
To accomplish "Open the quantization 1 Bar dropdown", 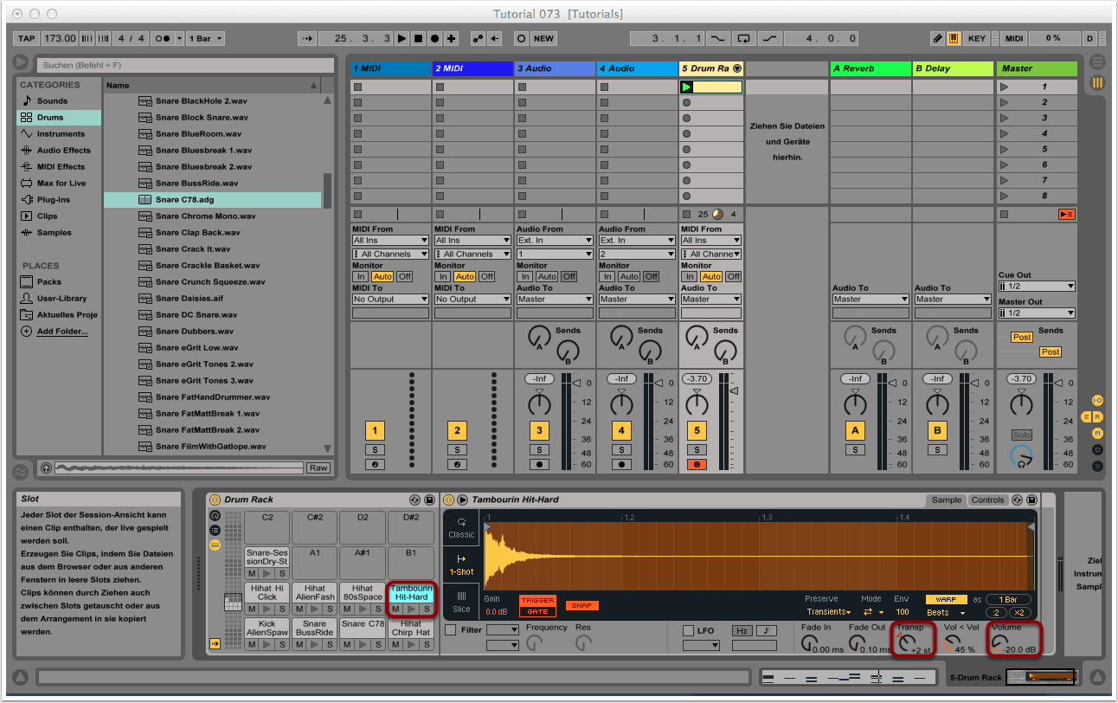I will pos(205,38).
